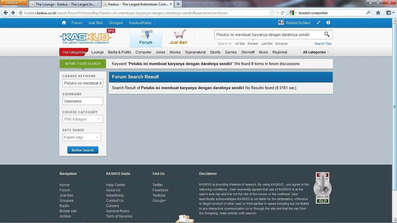This screenshot has width=397, height=223.
Task: Open the AbdeeChylaen profile link
Action: click(x=298, y=23)
